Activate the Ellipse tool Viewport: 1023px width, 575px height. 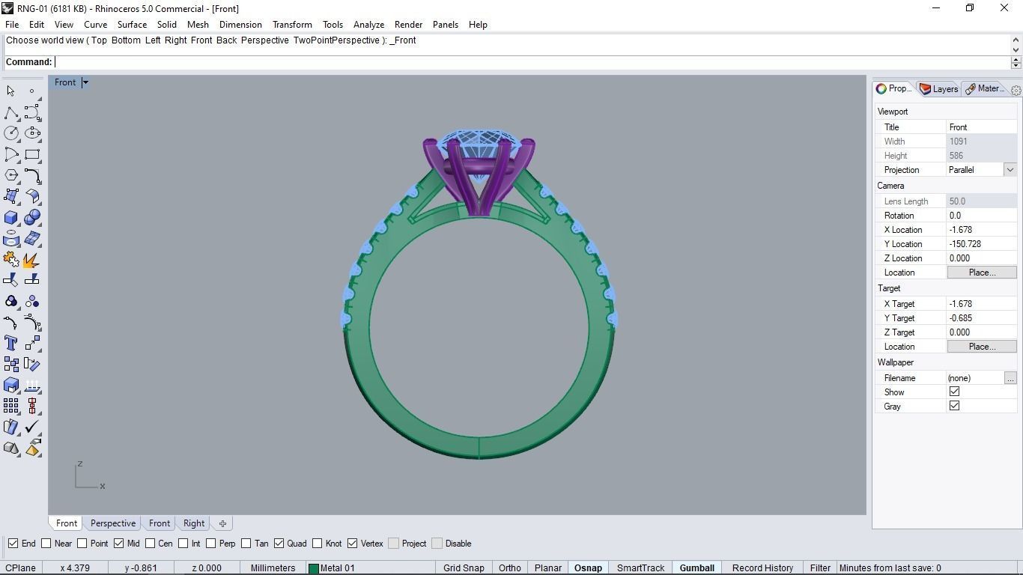(31, 133)
